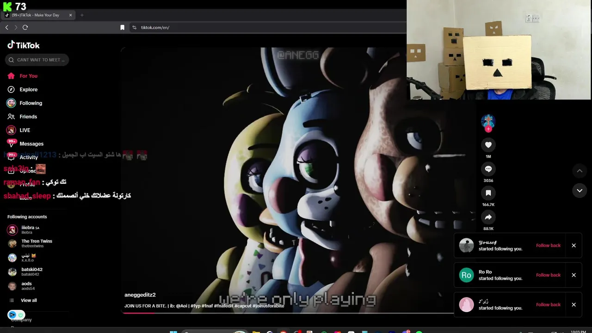Image resolution: width=592 pixels, height=333 pixels.
Task: Open The Tren Twins account
Action: pyautogui.click(x=30, y=243)
